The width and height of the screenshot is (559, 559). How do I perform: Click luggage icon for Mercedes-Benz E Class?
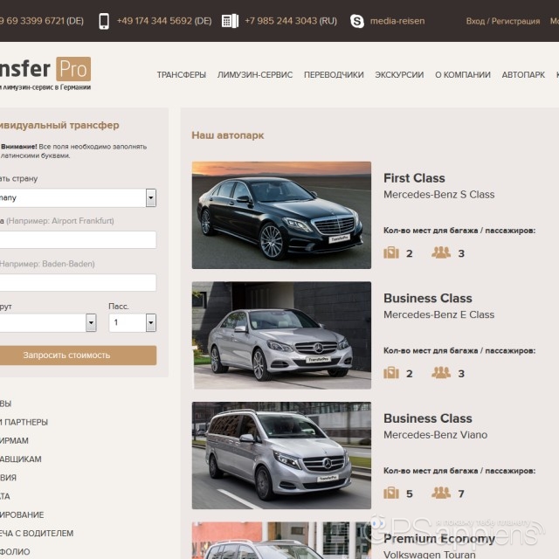(x=391, y=373)
